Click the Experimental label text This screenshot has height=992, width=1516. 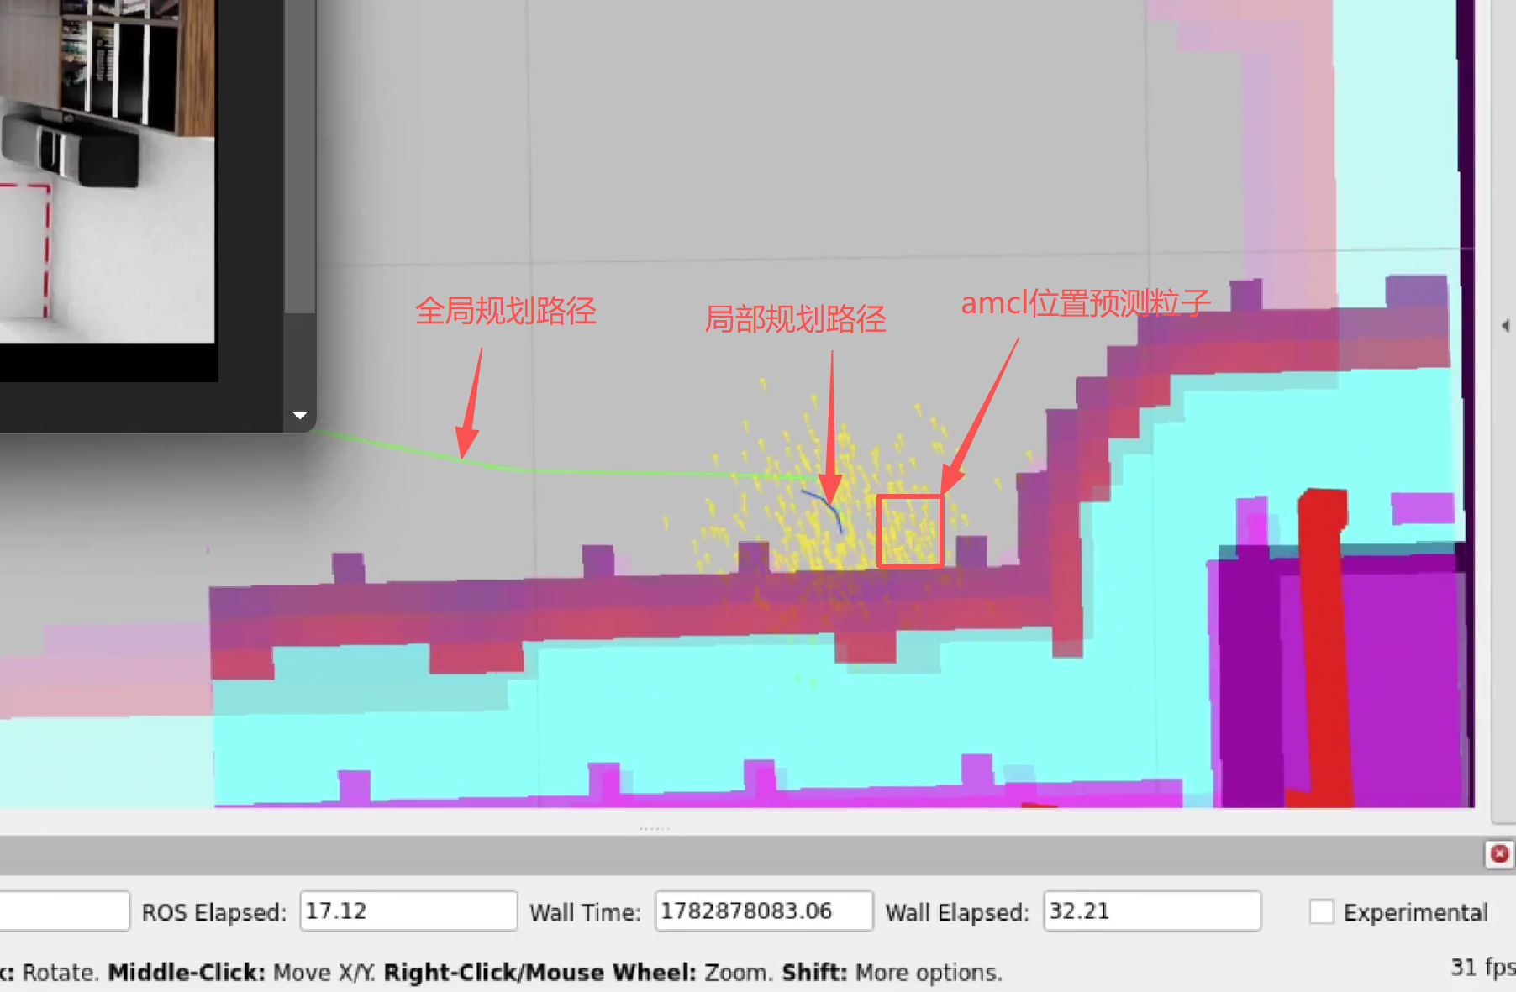click(x=1415, y=912)
